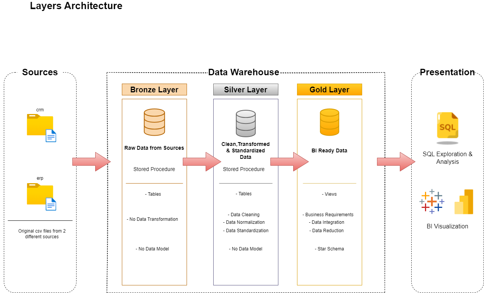Click the Power BI logo icon
Viewport: 484px width, 293px height.
[x=464, y=202]
